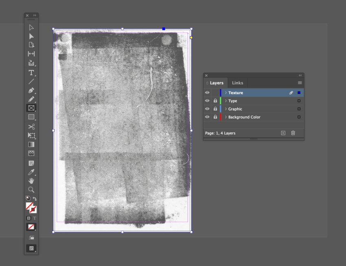Viewport: 346px width, 266px height.
Task: Select the Content Collector tool
Action: [31, 63]
